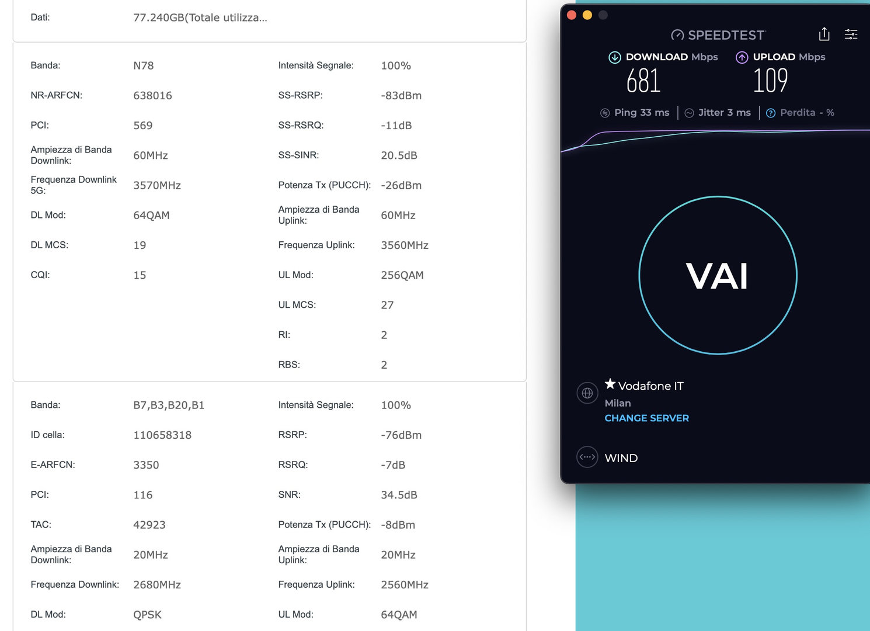Click the Vodafone IT server name
This screenshot has height=631, width=870.
pyautogui.click(x=650, y=386)
